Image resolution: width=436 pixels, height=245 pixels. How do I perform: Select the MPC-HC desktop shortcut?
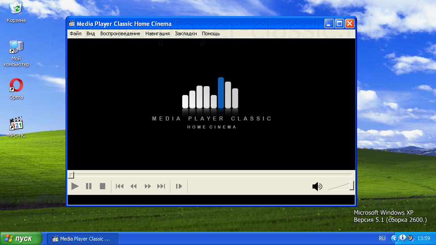click(x=16, y=127)
